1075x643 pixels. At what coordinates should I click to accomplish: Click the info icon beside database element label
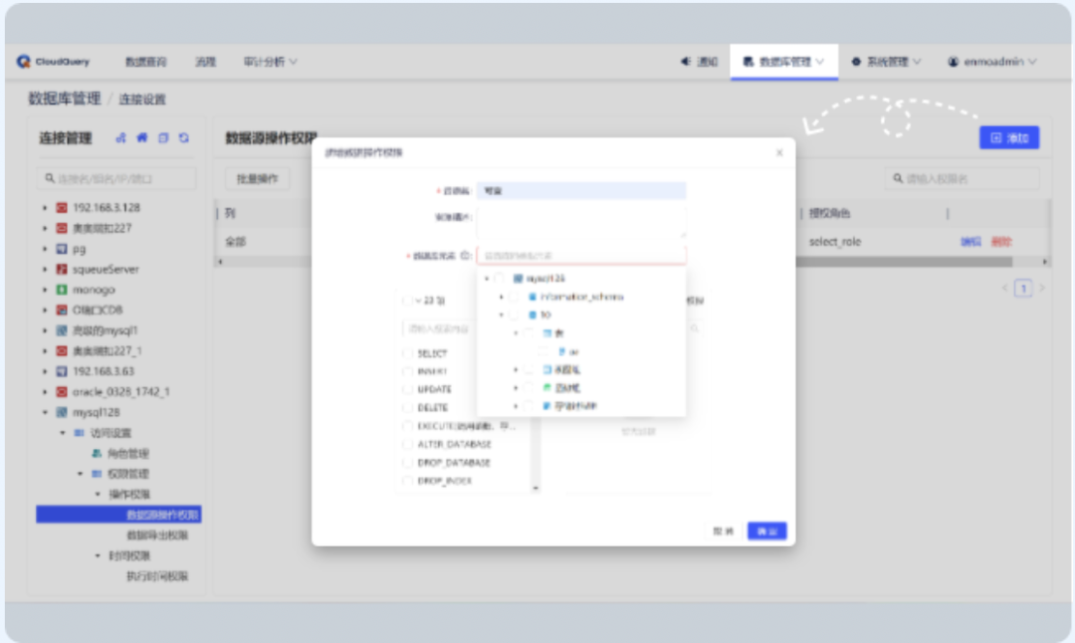pyautogui.click(x=465, y=255)
